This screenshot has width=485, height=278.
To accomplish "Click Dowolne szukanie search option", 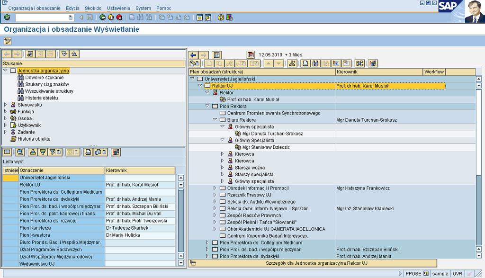I will pyautogui.click(x=44, y=78).
